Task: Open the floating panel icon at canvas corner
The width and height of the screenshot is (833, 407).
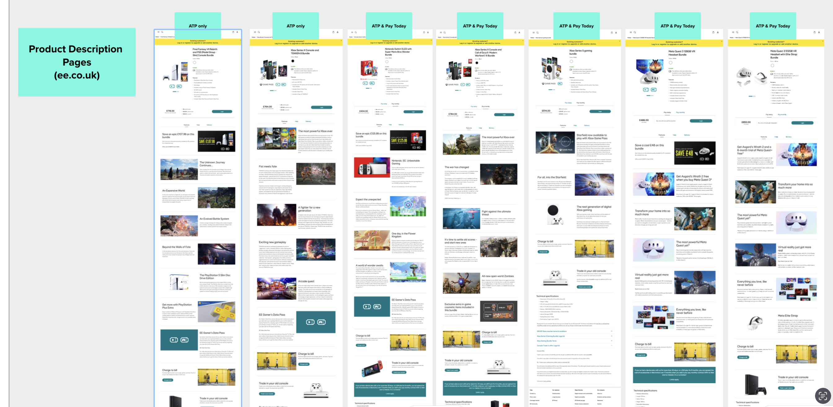Action: (823, 396)
